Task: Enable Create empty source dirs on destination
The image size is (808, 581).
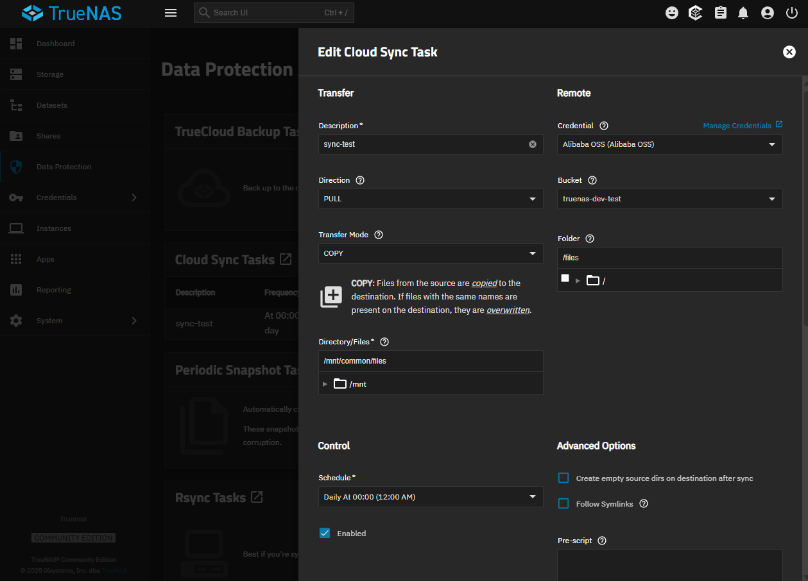Action: (x=563, y=478)
